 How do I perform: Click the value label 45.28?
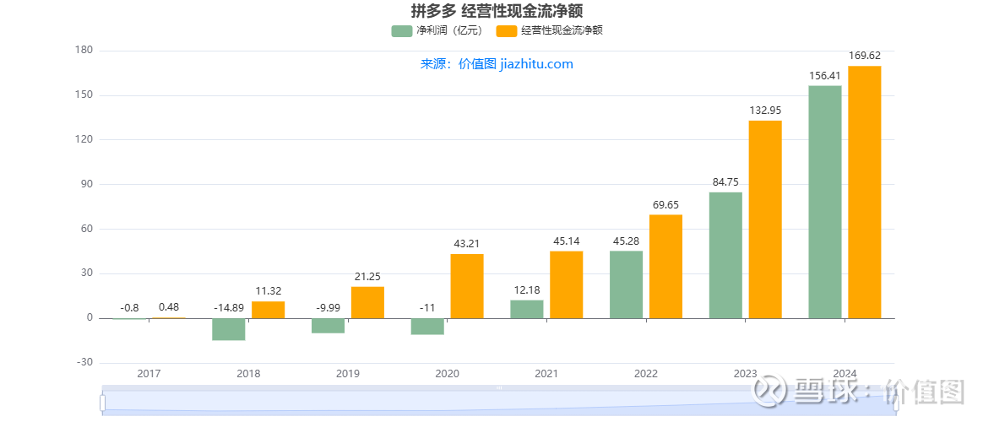coord(626,241)
